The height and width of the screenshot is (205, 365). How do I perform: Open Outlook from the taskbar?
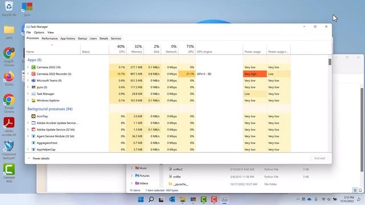click(172, 199)
